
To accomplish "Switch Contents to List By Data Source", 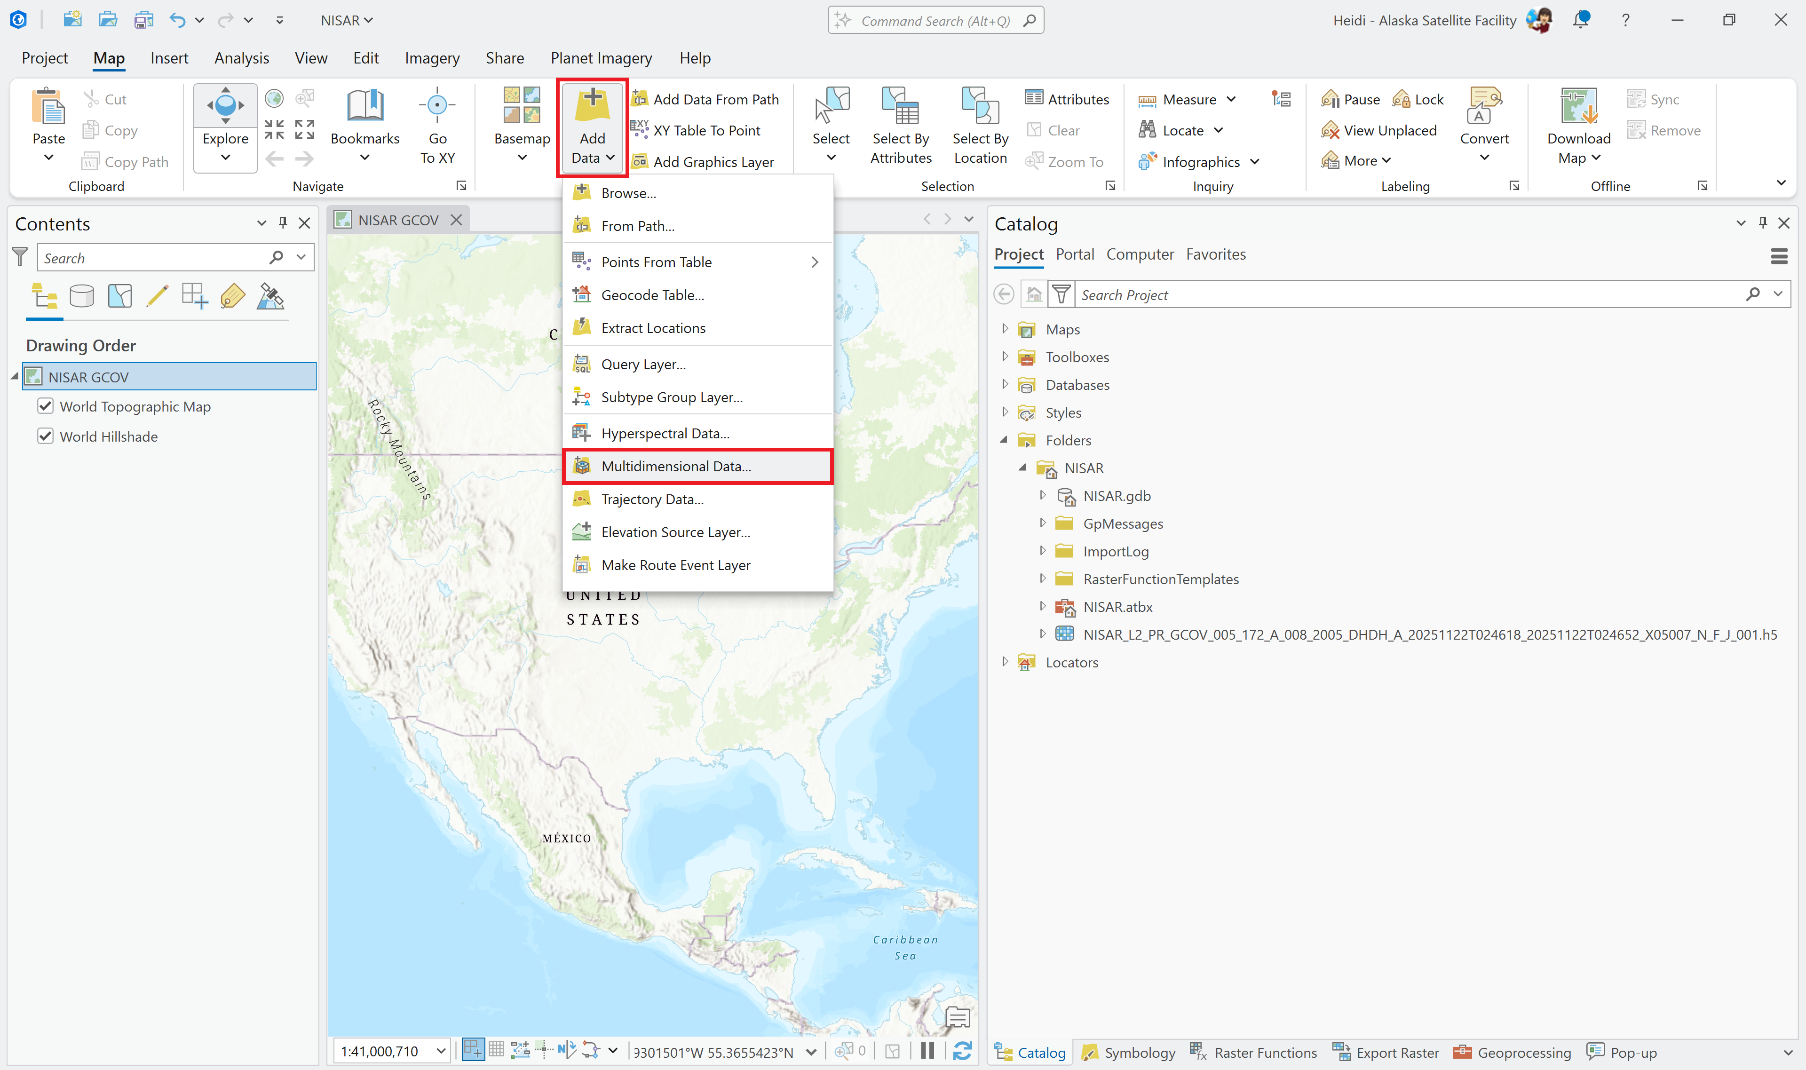I will coord(81,296).
